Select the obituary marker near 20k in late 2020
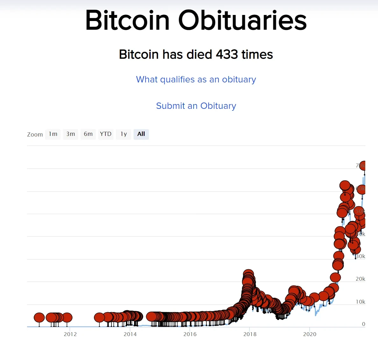 point(335,277)
